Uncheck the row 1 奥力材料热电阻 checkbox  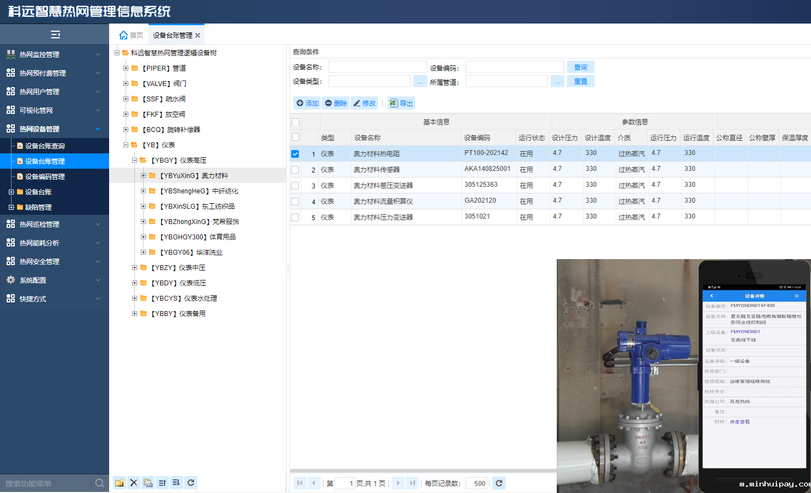(295, 154)
